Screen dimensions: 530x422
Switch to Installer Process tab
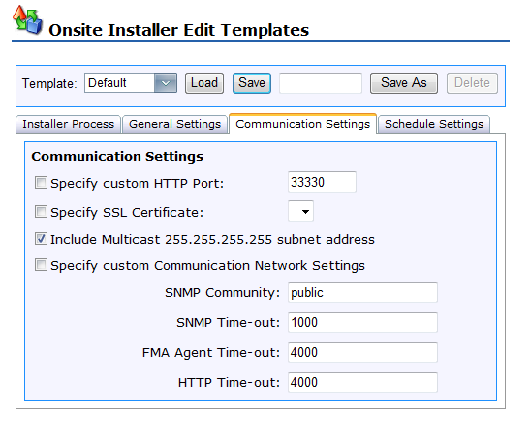pyautogui.click(x=68, y=124)
